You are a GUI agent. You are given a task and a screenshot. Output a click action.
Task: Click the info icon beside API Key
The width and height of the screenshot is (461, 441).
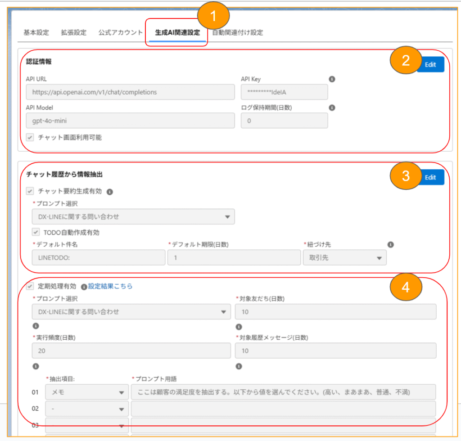332,79
